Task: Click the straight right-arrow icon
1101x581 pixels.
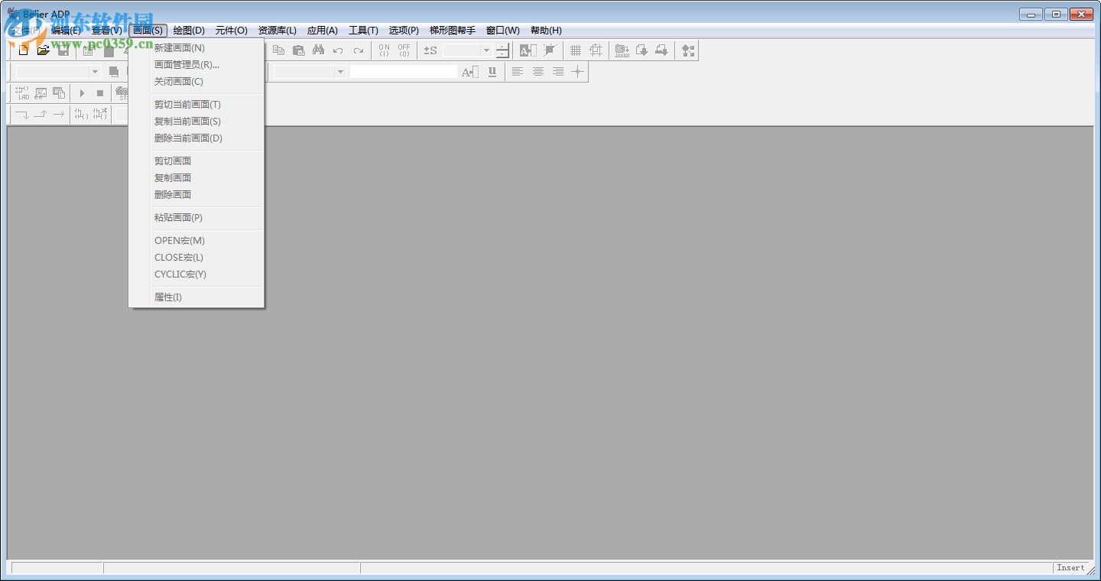Action: (x=59, y=115)
